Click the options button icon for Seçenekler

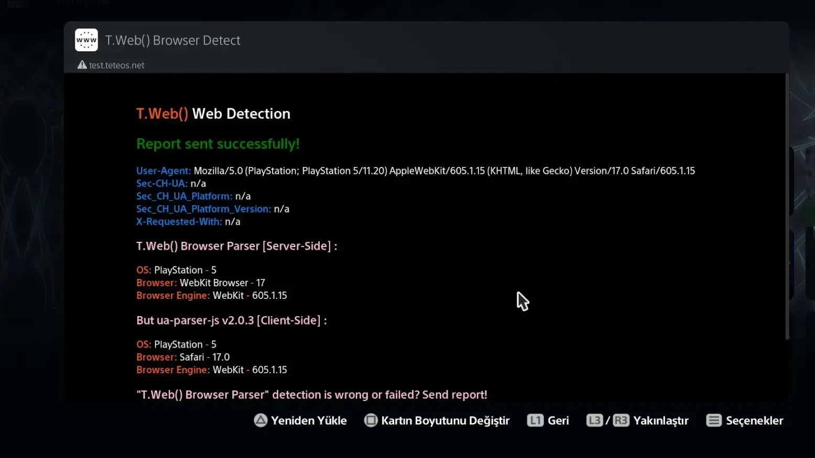714,420
